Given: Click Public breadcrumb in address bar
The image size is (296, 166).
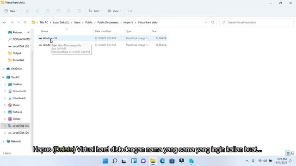Looking at the screenshot, I should pyautogui.click(x=89, y=23).
